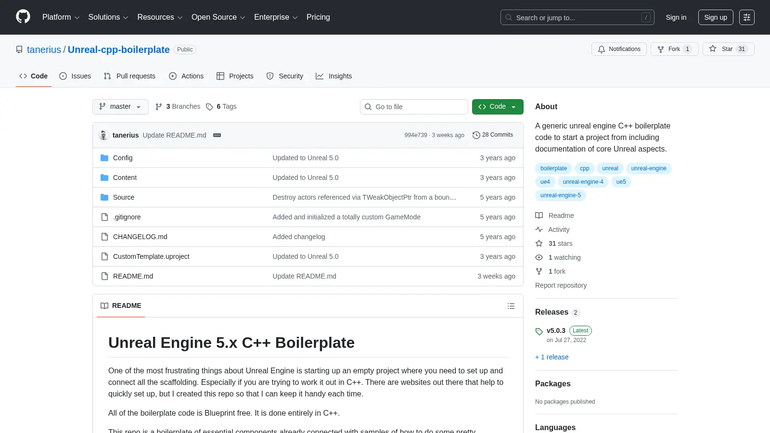Click the v5.0.3 release tag icon
Image resolution: width=770 pixels, height=433 pixels.
(x=539, y=331)
